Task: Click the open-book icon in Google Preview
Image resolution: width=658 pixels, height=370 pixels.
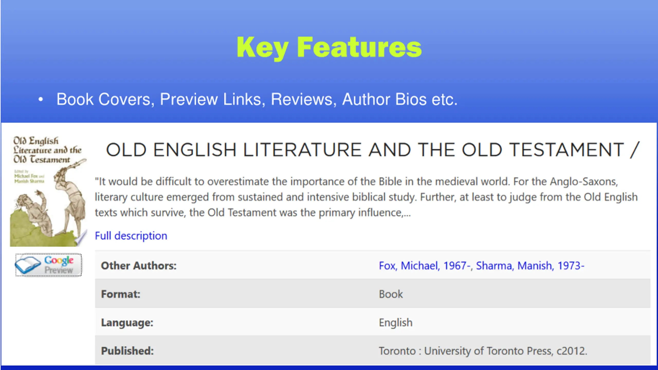Action: click(x=28, y=265)
